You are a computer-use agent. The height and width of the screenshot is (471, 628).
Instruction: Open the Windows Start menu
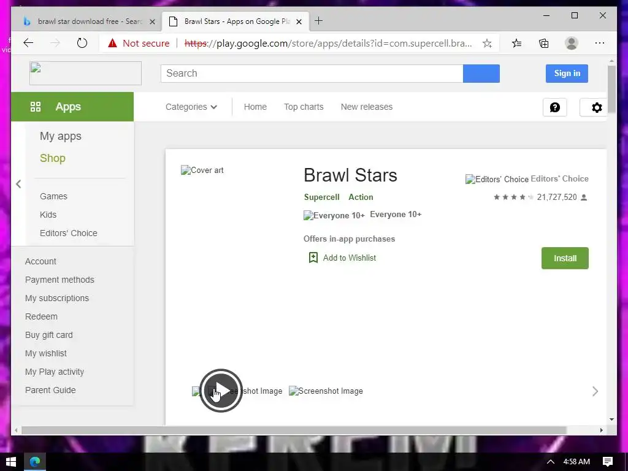[11, 462]
